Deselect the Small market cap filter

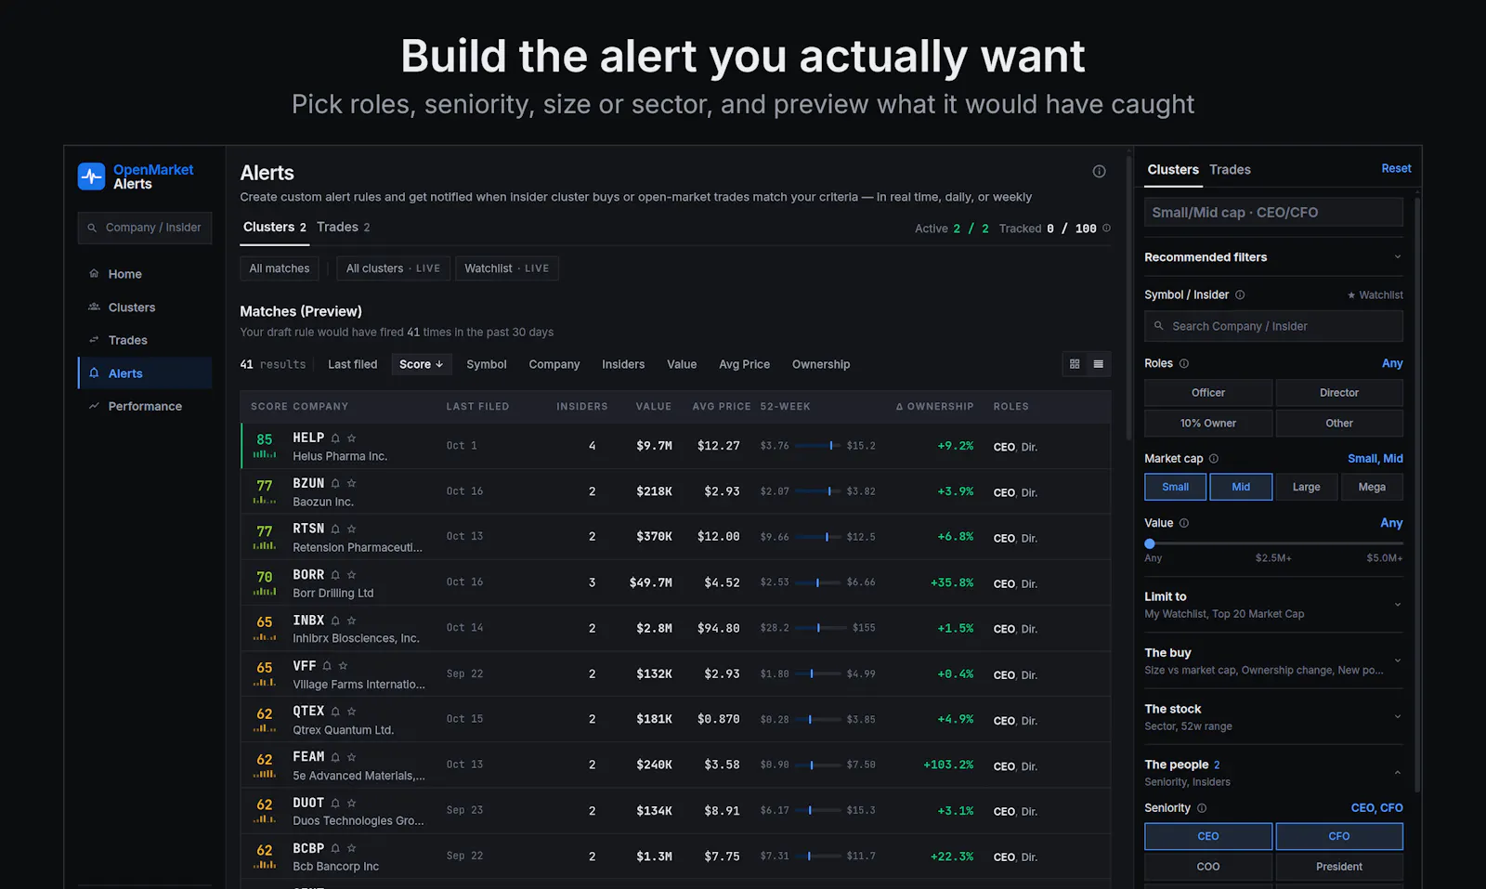point(1176,487)
